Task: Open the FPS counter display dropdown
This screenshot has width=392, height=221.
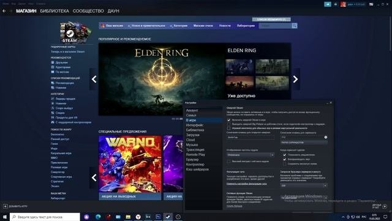Action: click(251, 155)
